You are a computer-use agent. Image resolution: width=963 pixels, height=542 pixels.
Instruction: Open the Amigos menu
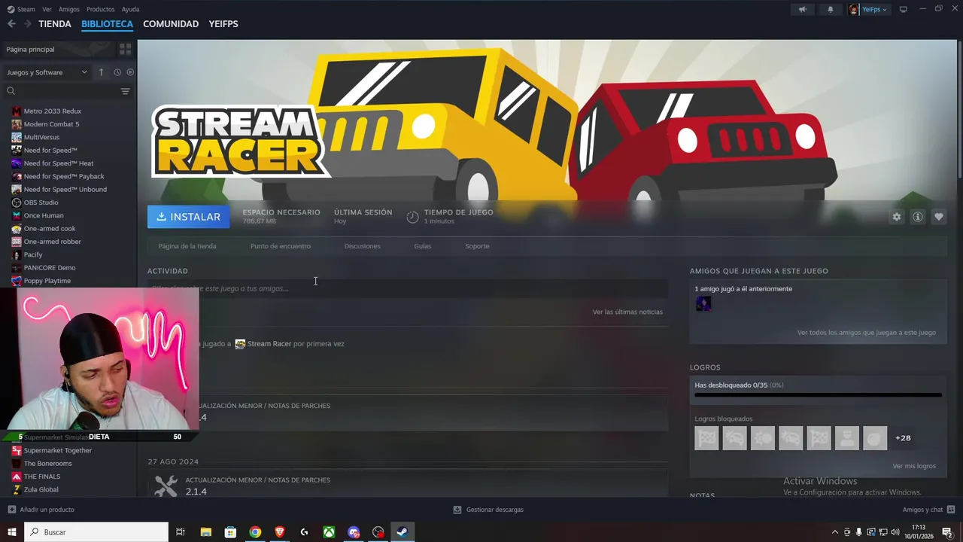(x=69, y=10)
